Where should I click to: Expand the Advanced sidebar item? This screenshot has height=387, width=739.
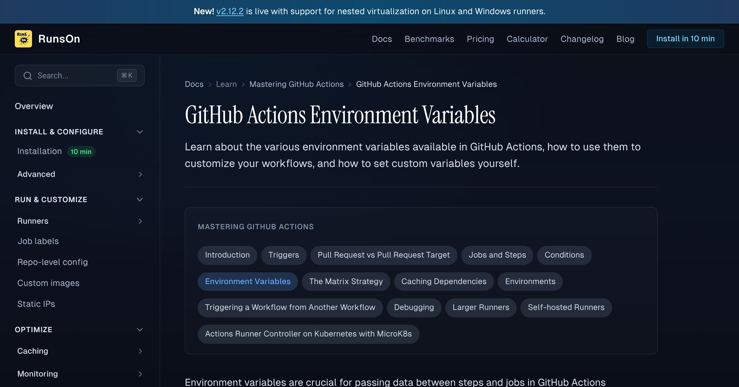click(140, 174)
